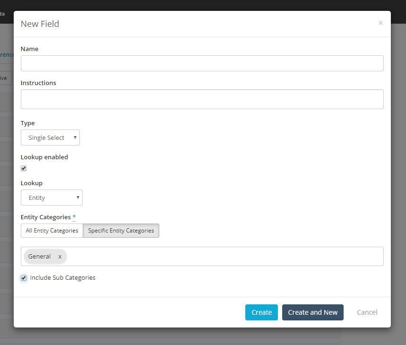Click the Lookup dropdown arrow

(x=77, y=198)
